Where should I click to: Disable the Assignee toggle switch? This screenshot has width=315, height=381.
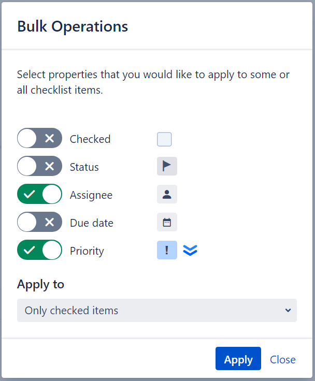pos(39,195)
